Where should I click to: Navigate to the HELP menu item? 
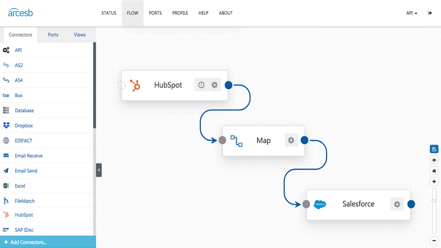pos(203,13)
